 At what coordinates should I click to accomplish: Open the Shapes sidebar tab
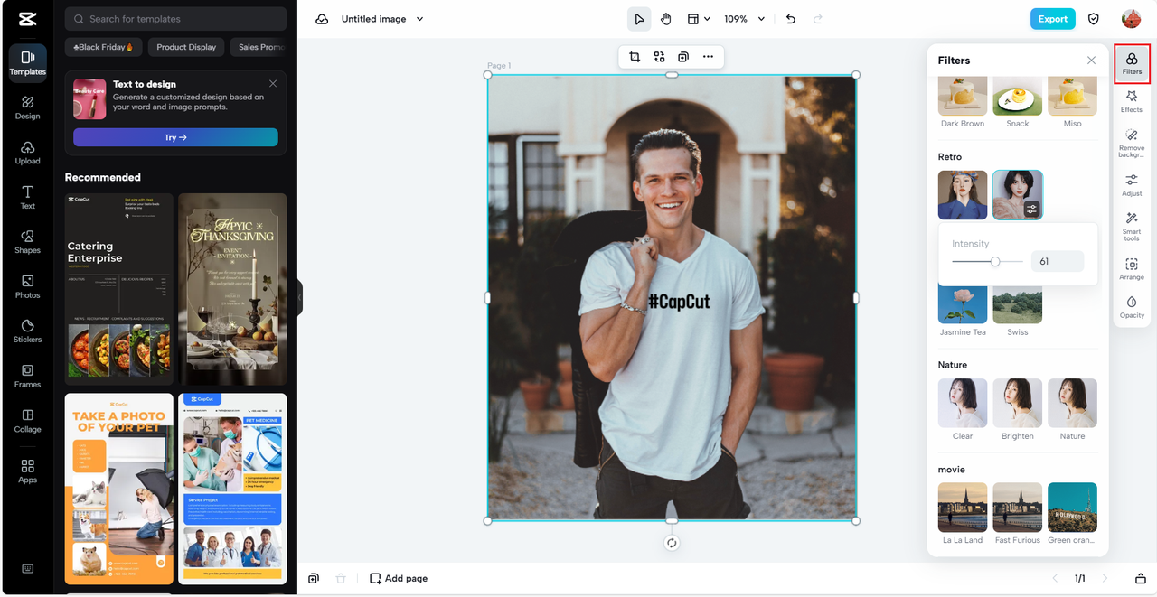(27, 242)
